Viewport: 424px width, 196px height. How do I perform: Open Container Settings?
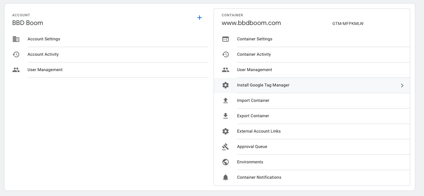coord(254,39)
